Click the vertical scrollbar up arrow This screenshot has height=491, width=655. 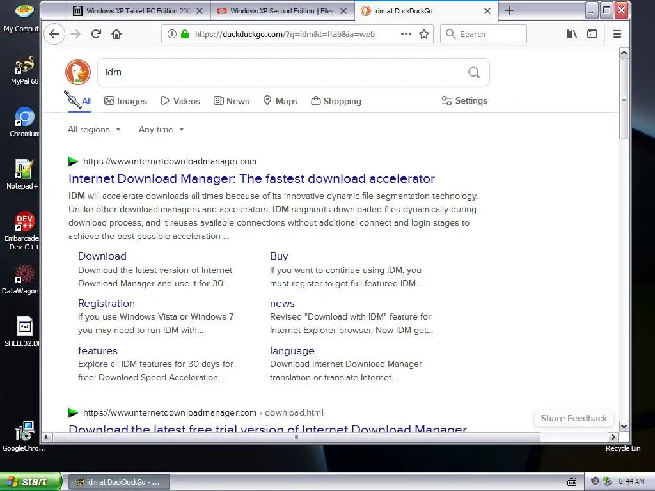(624, 52)
